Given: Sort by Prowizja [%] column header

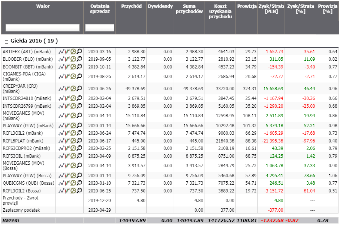Looking at the screenshot, I should (x=328, y=9).
